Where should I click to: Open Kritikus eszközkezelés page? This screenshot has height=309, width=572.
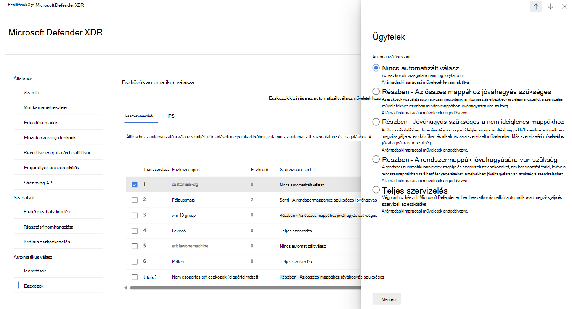pyautogui.click(x=47, y=242)
